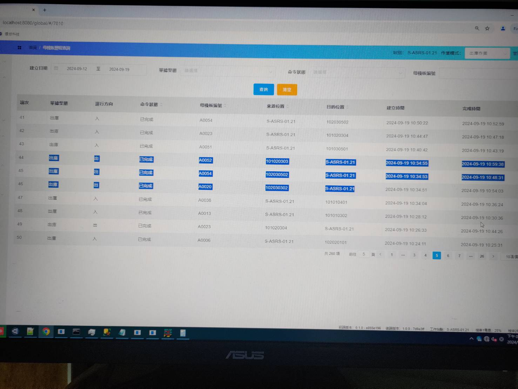Click source position 101020303 cell

(x=277, y=161)
